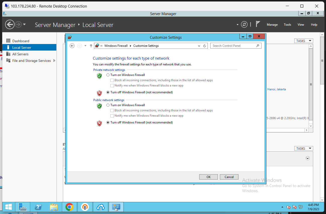
Task: Open Server Manager from the taskbar
Action: (x=23, y=207)
